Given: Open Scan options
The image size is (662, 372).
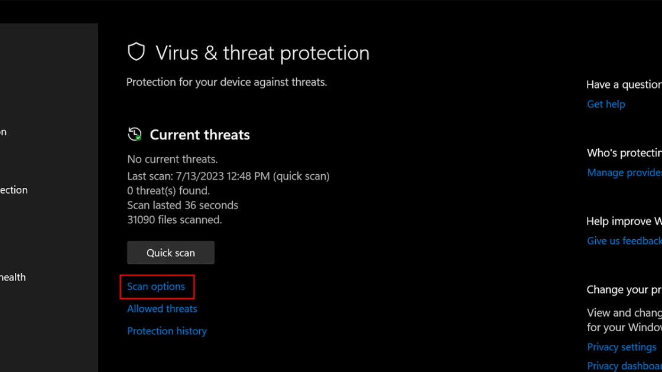Looking at the screenshot, I should 156,286.
